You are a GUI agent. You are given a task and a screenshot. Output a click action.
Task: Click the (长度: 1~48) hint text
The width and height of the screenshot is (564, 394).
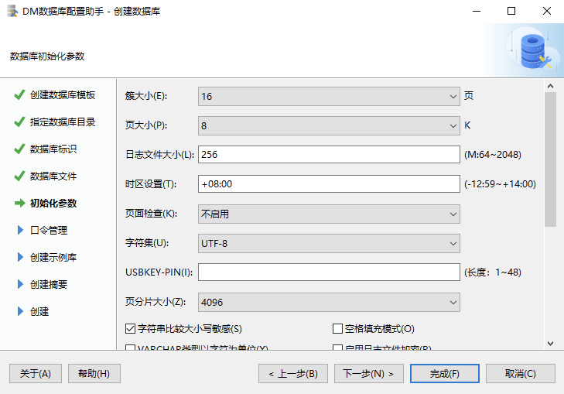click(492, 272)
